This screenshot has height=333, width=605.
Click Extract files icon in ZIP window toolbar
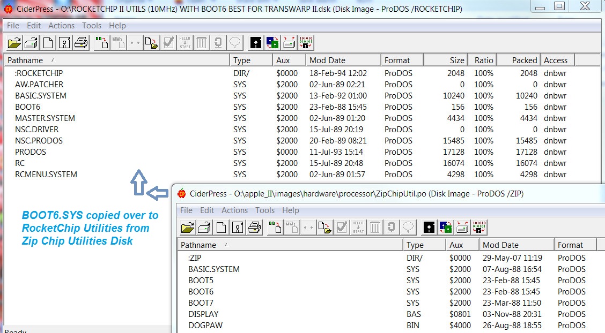click(x=325, y=227)
